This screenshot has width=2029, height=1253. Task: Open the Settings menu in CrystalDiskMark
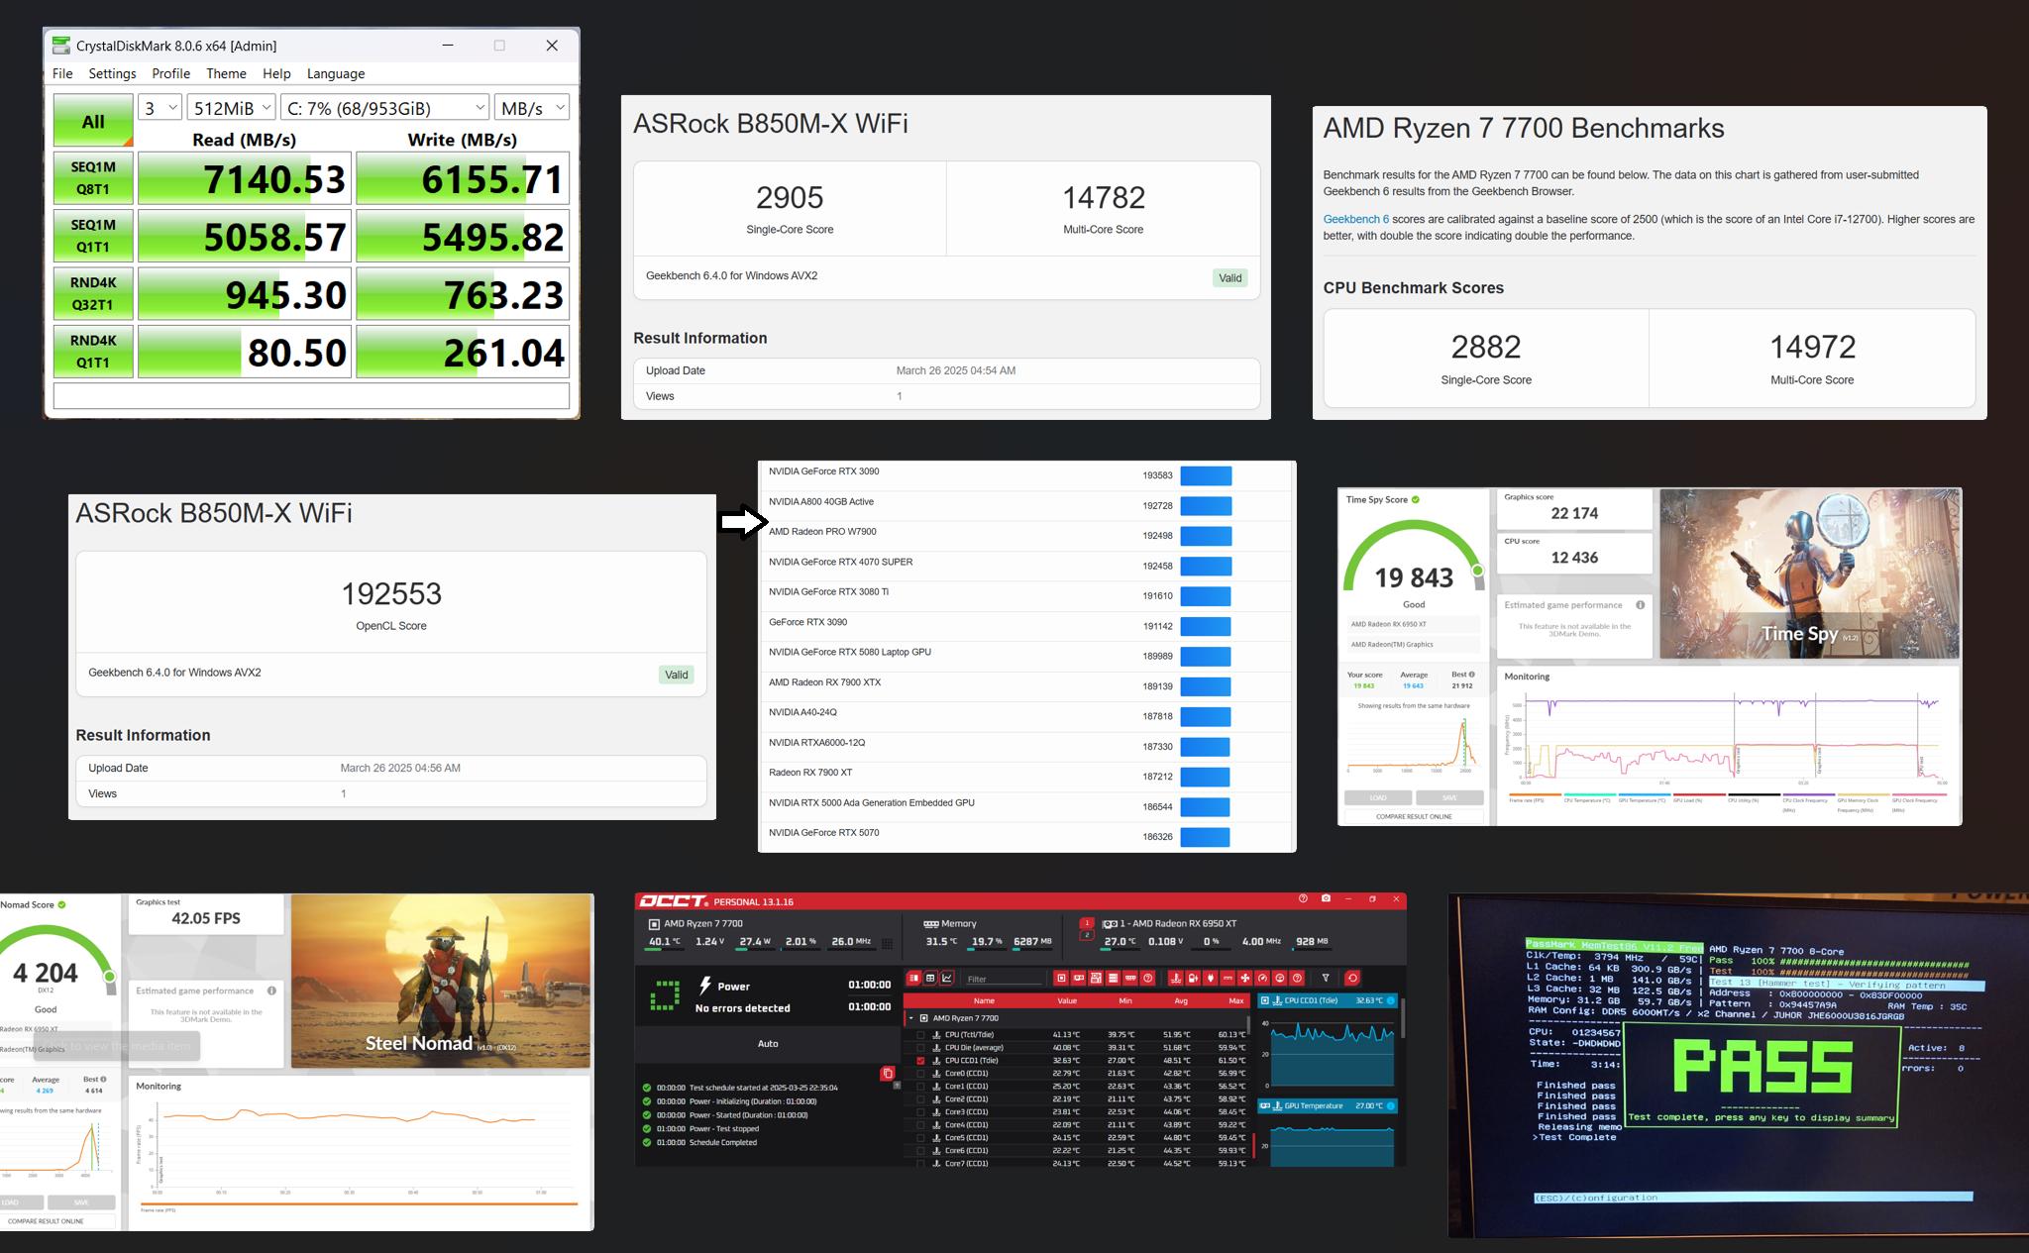[x=112, y=73]
